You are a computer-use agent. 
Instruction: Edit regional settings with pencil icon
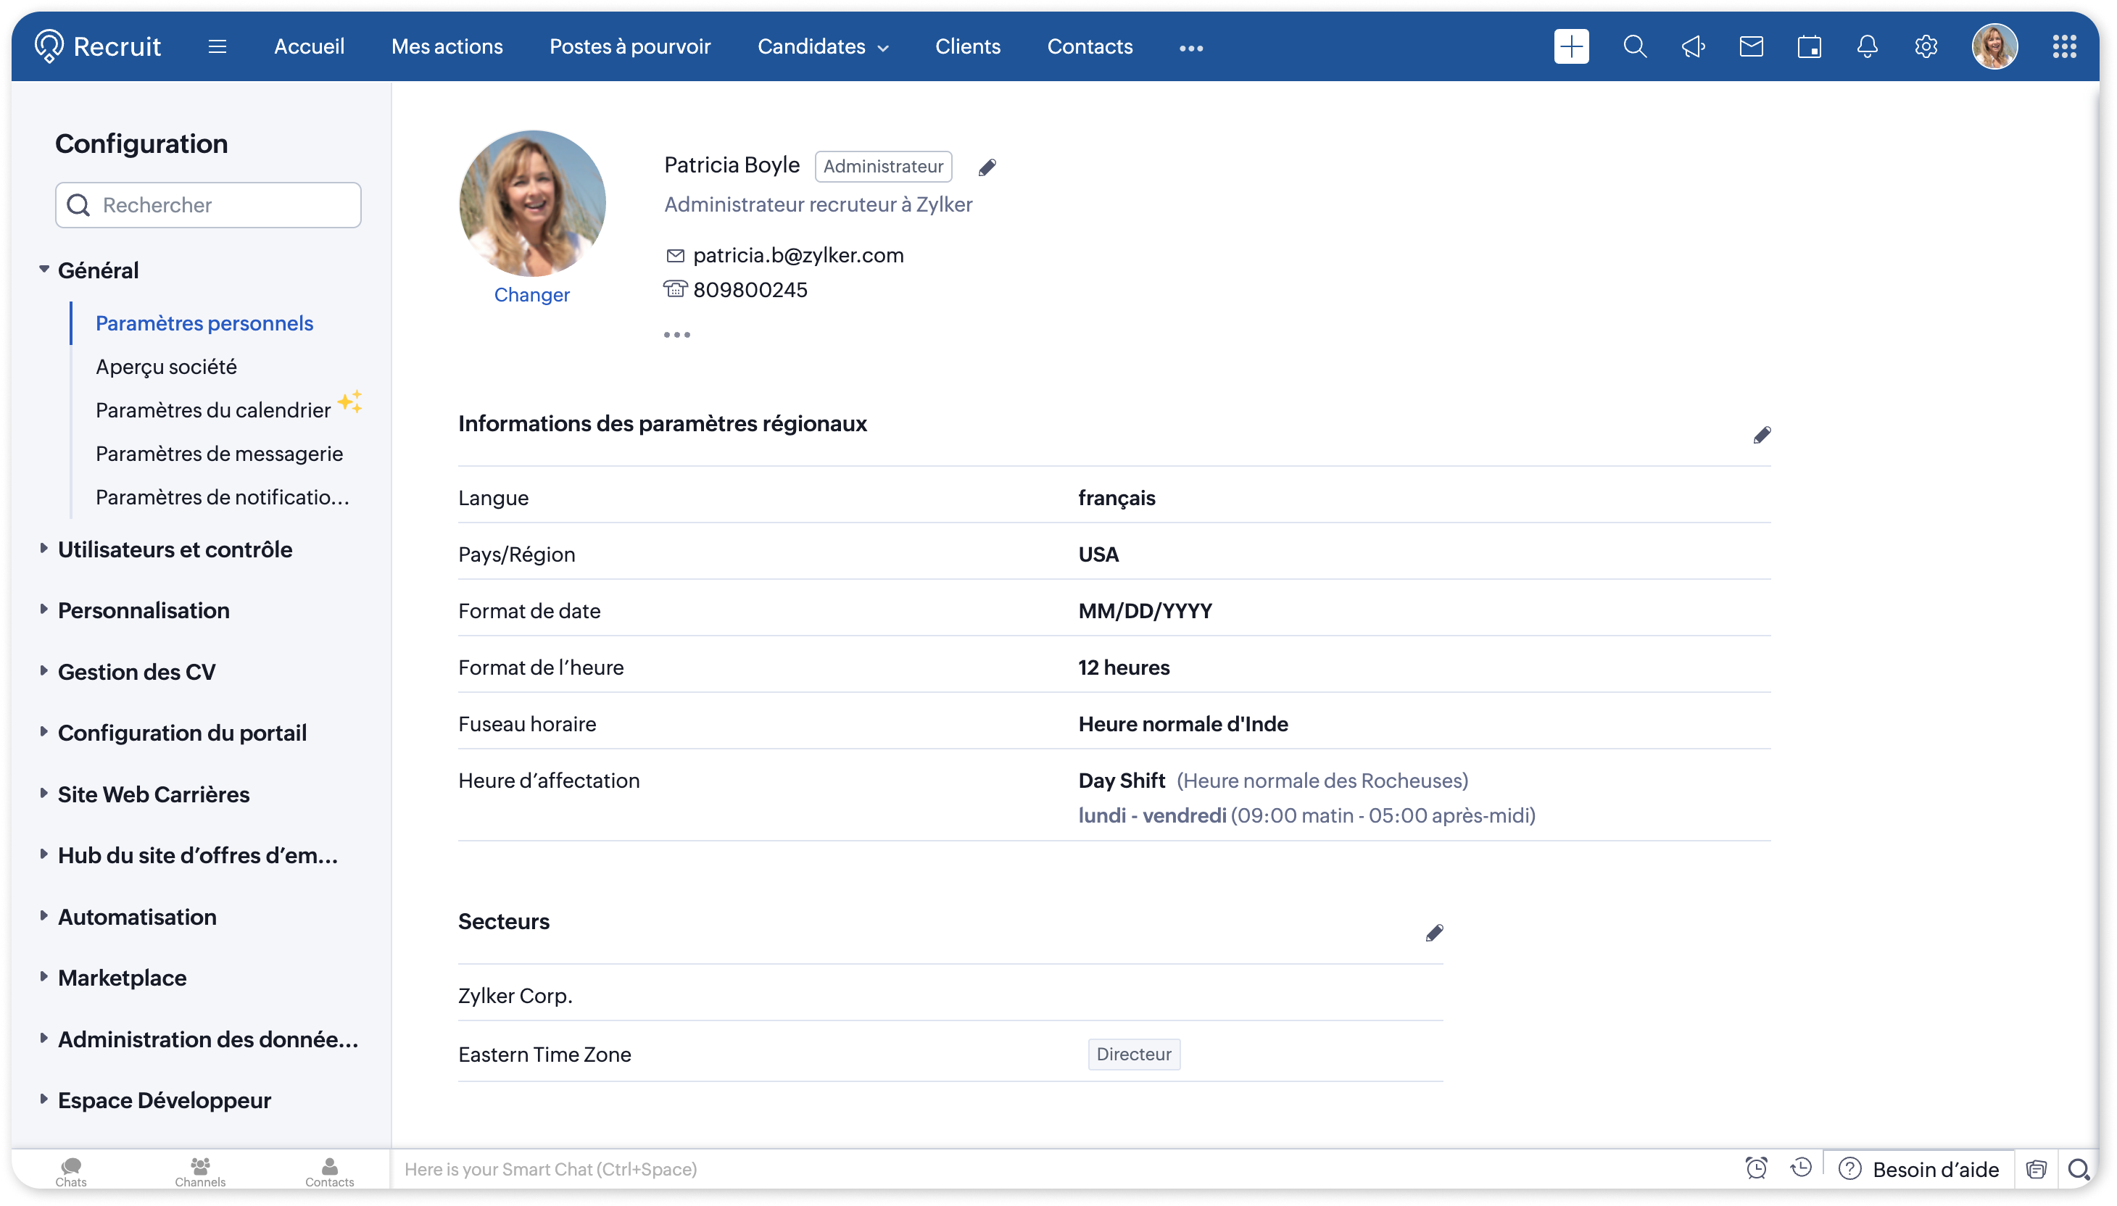[1762, 435]
